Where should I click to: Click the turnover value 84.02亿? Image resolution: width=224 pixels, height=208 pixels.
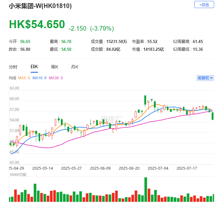(113, 50)
